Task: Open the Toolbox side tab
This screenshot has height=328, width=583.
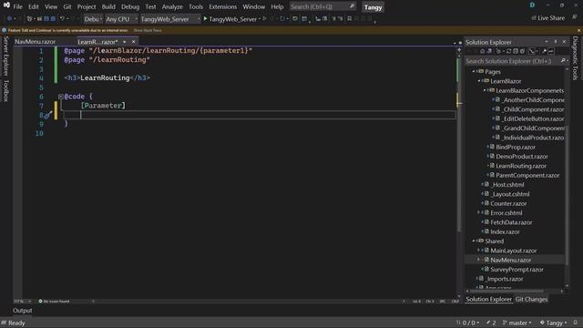Action: 6,90
